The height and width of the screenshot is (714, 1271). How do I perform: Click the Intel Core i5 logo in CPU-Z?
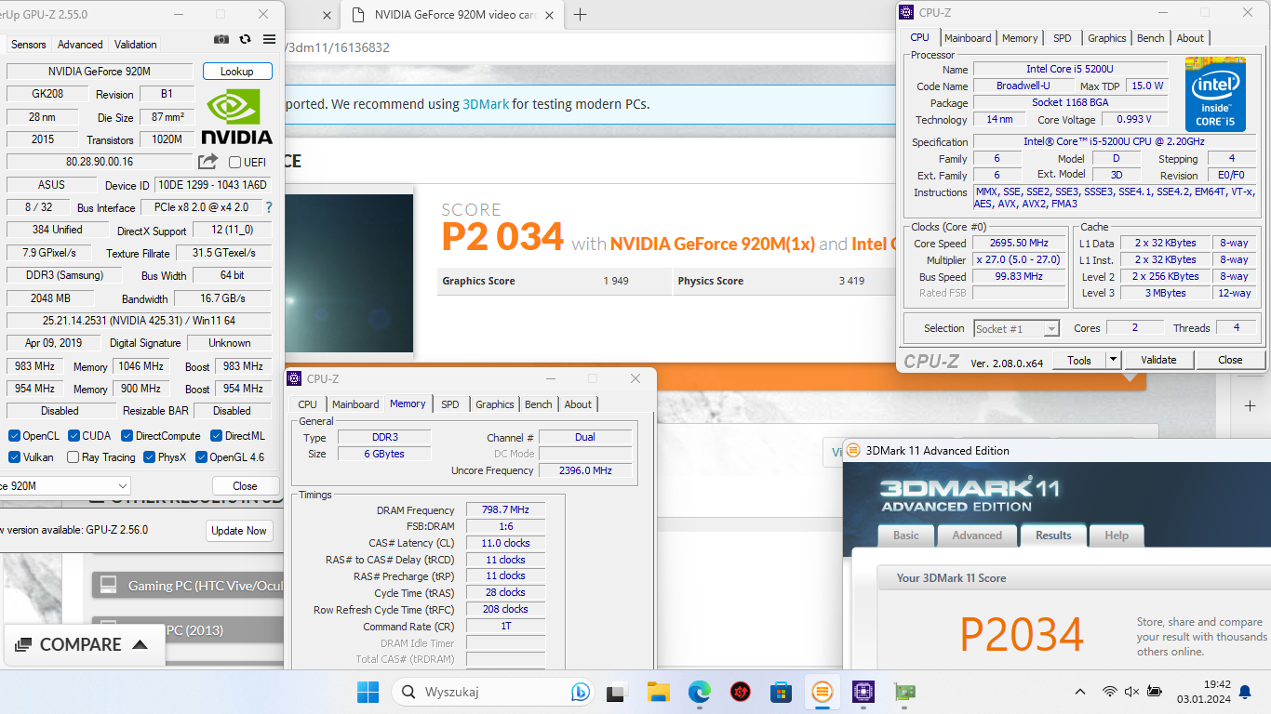click(1215, 95)
